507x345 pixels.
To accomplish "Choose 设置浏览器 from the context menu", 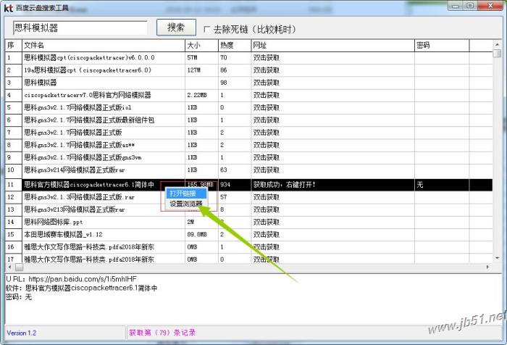I will coord(186,204).
